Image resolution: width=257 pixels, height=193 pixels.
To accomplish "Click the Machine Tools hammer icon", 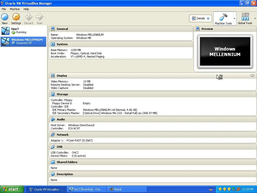I will click(223, 17).
